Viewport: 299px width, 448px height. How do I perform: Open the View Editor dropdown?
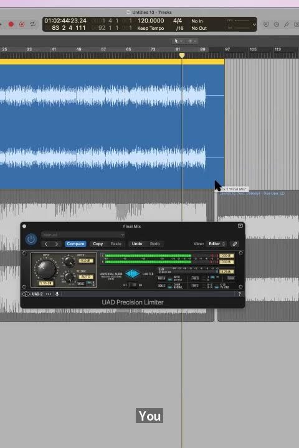click(217, 244)
